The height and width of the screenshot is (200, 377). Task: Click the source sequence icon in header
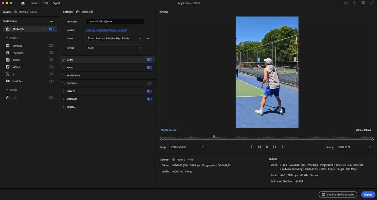(15, 11)
